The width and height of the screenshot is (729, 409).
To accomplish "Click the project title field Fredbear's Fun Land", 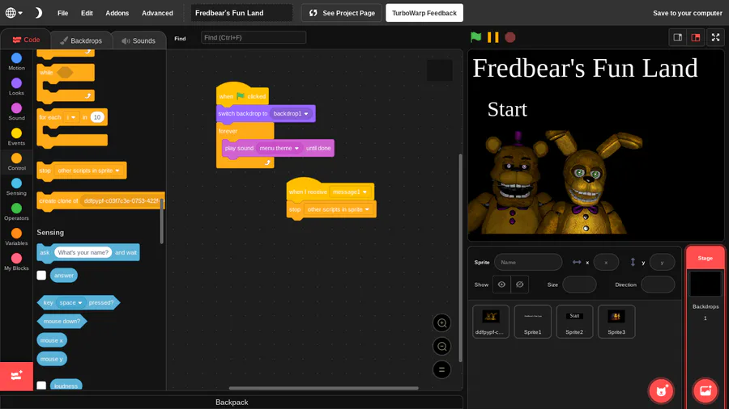I will click(x=241, y=13).
